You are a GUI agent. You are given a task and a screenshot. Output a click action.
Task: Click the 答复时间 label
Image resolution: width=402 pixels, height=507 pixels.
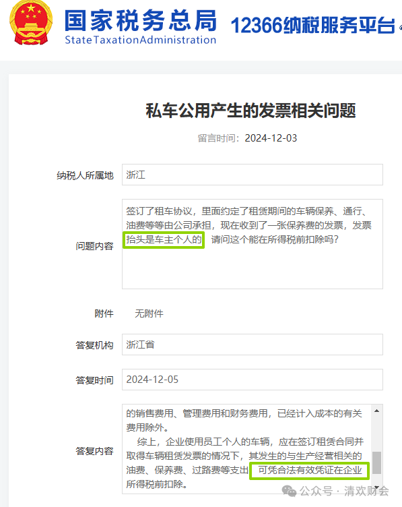(x=94, y=380)
